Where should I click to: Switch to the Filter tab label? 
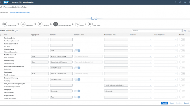(x=82, y=25)
